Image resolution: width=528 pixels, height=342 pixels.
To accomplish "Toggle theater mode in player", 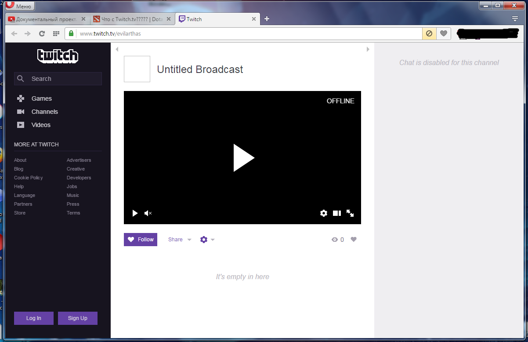I will tap(337, 213).
